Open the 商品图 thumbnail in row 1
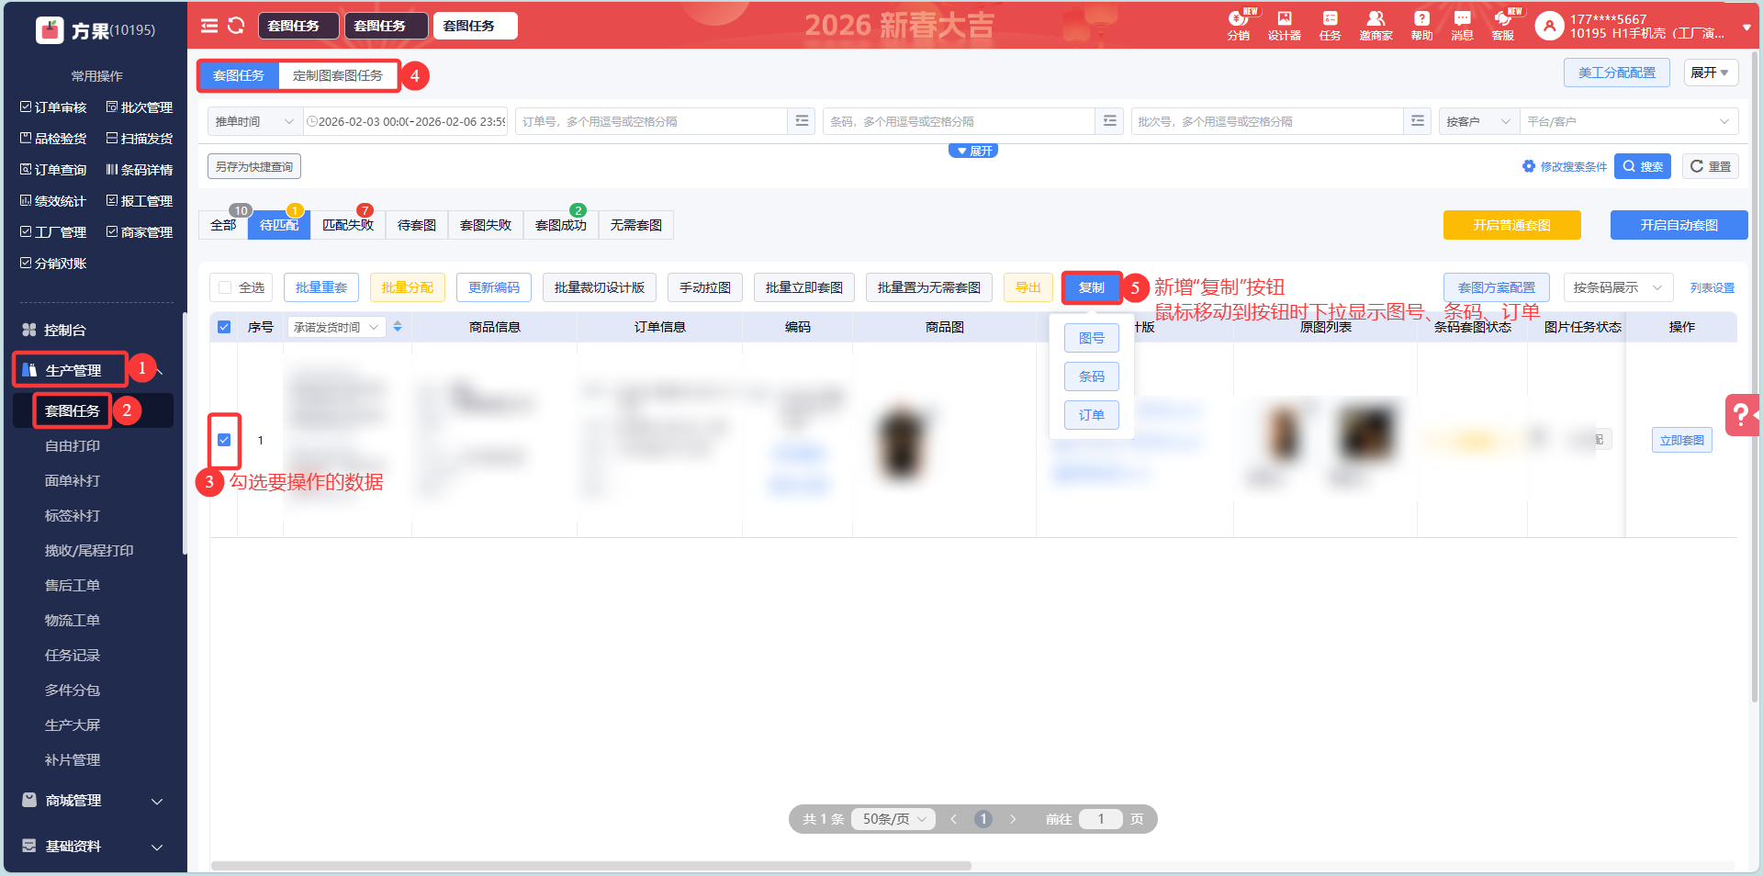Viewport: 1763px width, 876px height. 902,443
